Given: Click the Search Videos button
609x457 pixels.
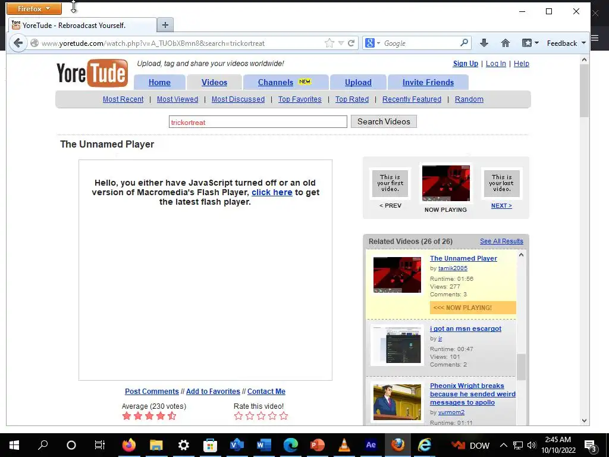Looking at the screenshot, I should pos(384,121).
